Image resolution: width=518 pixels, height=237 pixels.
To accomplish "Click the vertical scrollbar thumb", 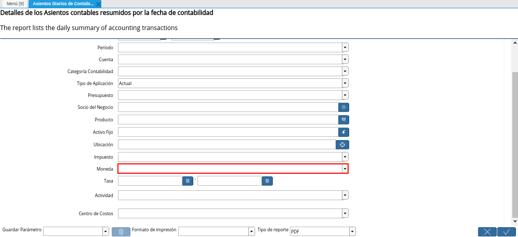I will tap(515, 144).
